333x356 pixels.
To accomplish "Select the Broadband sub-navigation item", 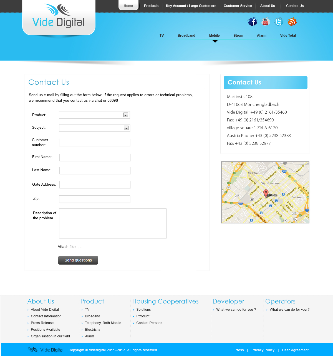I will pos(186,36).
